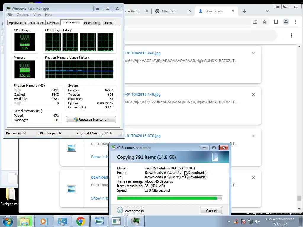Click the image thumbnail of the 070.jpg download
The width and height of the screenshot is (303, 227).
(72, 148)
